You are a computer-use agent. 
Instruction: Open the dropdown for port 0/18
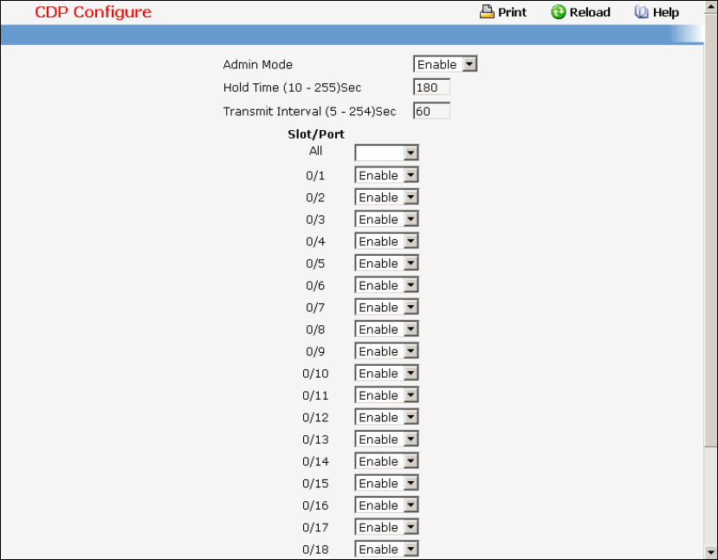point(386,549)
